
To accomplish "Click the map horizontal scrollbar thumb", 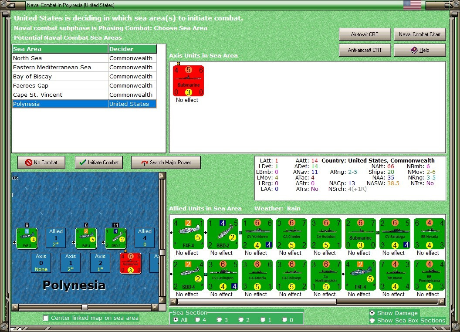I will (x=85, y=307).
